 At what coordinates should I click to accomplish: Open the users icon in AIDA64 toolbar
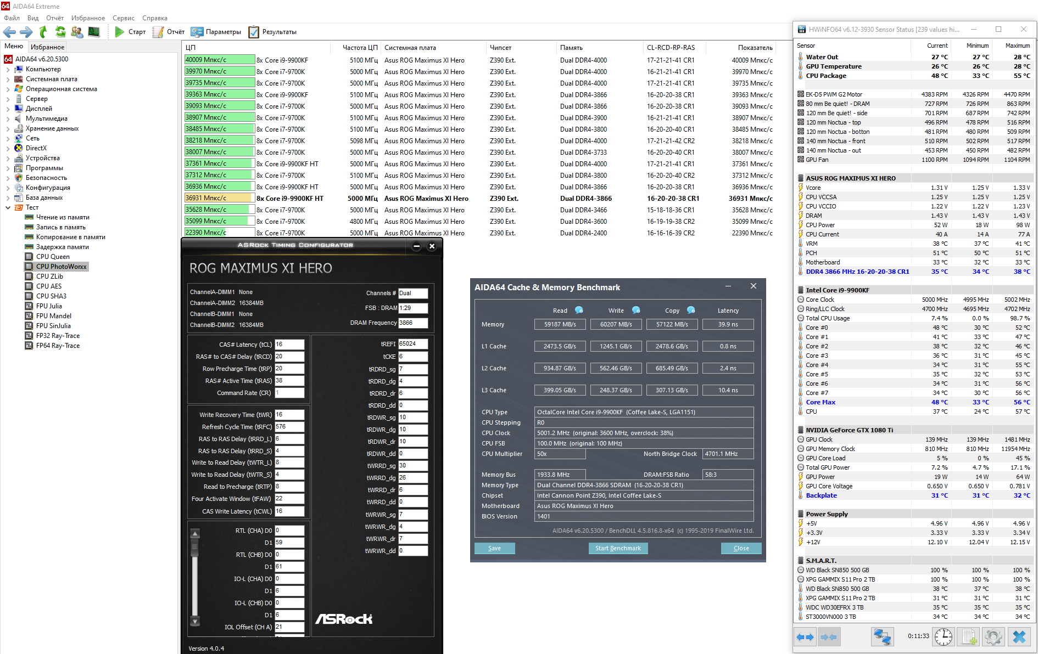(x=77, y=32)
